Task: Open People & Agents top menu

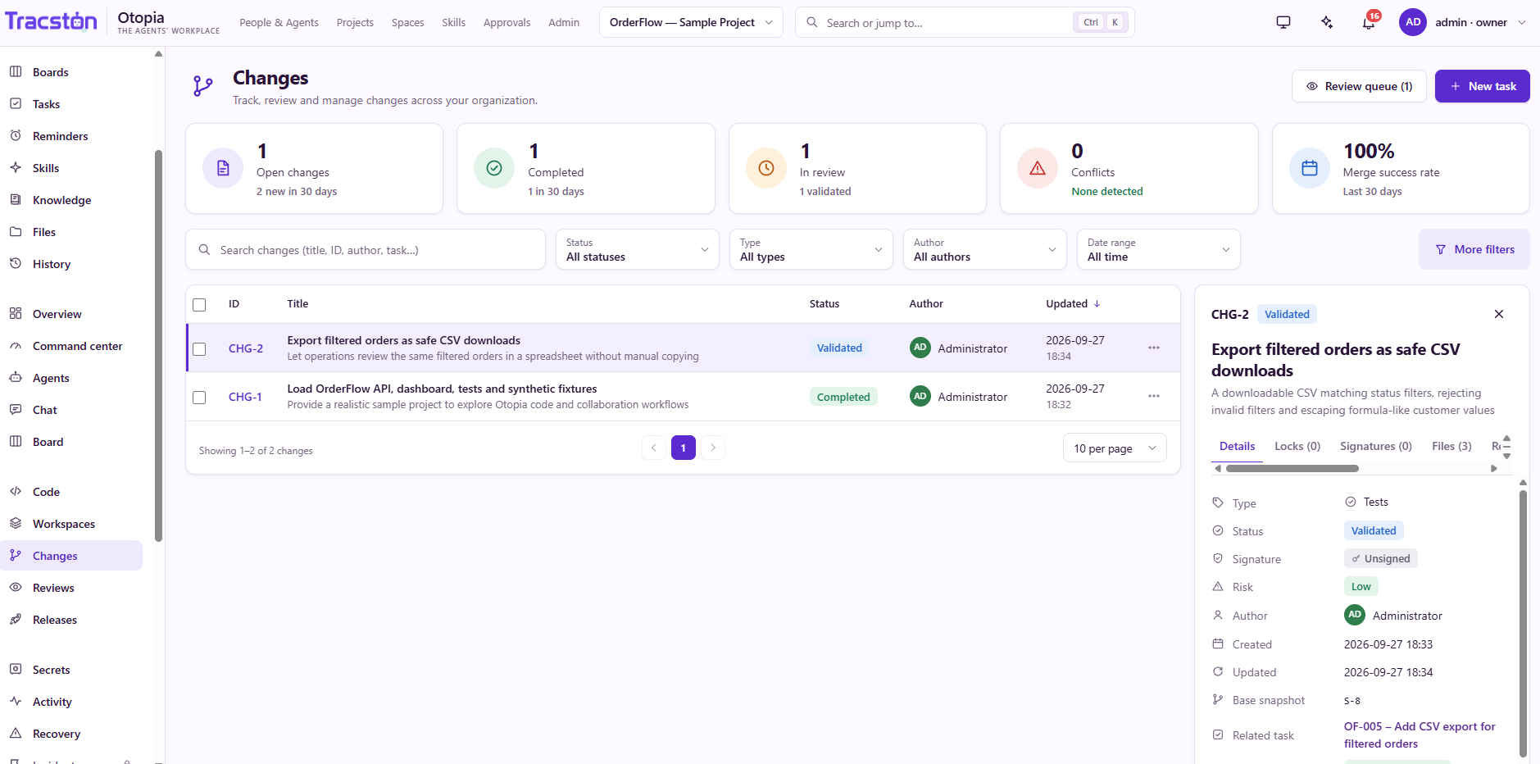Action: pos(279,22)
